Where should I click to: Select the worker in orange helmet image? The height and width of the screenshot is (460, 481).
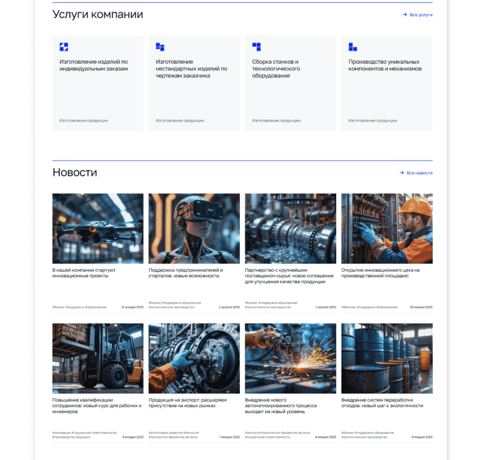click(x=387, y=228)
